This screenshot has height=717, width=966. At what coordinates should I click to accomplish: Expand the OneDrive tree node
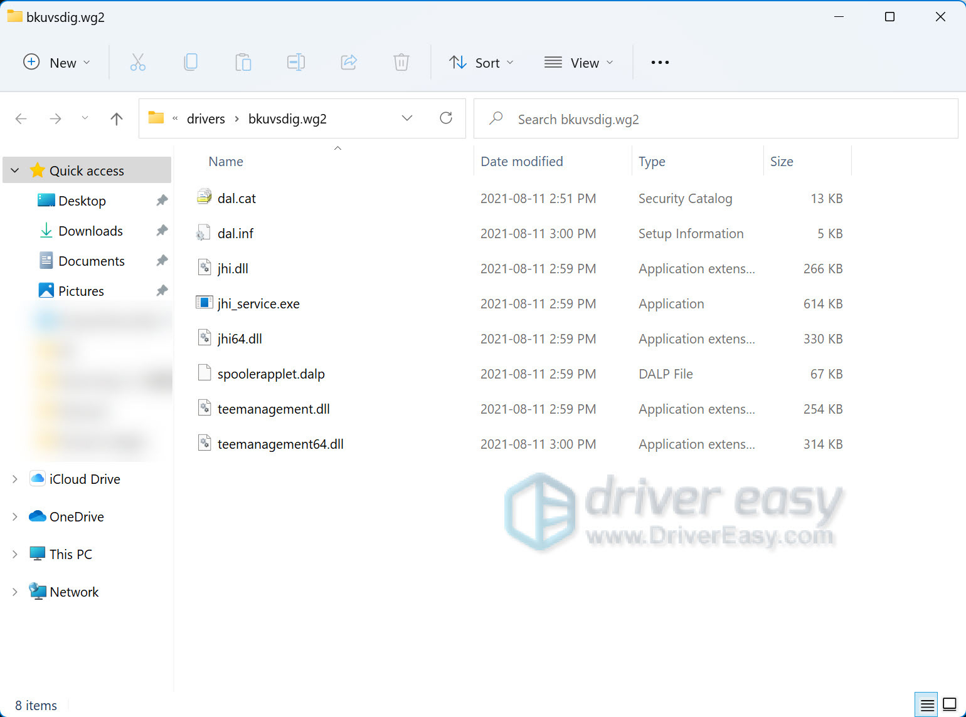coord(15,516)
